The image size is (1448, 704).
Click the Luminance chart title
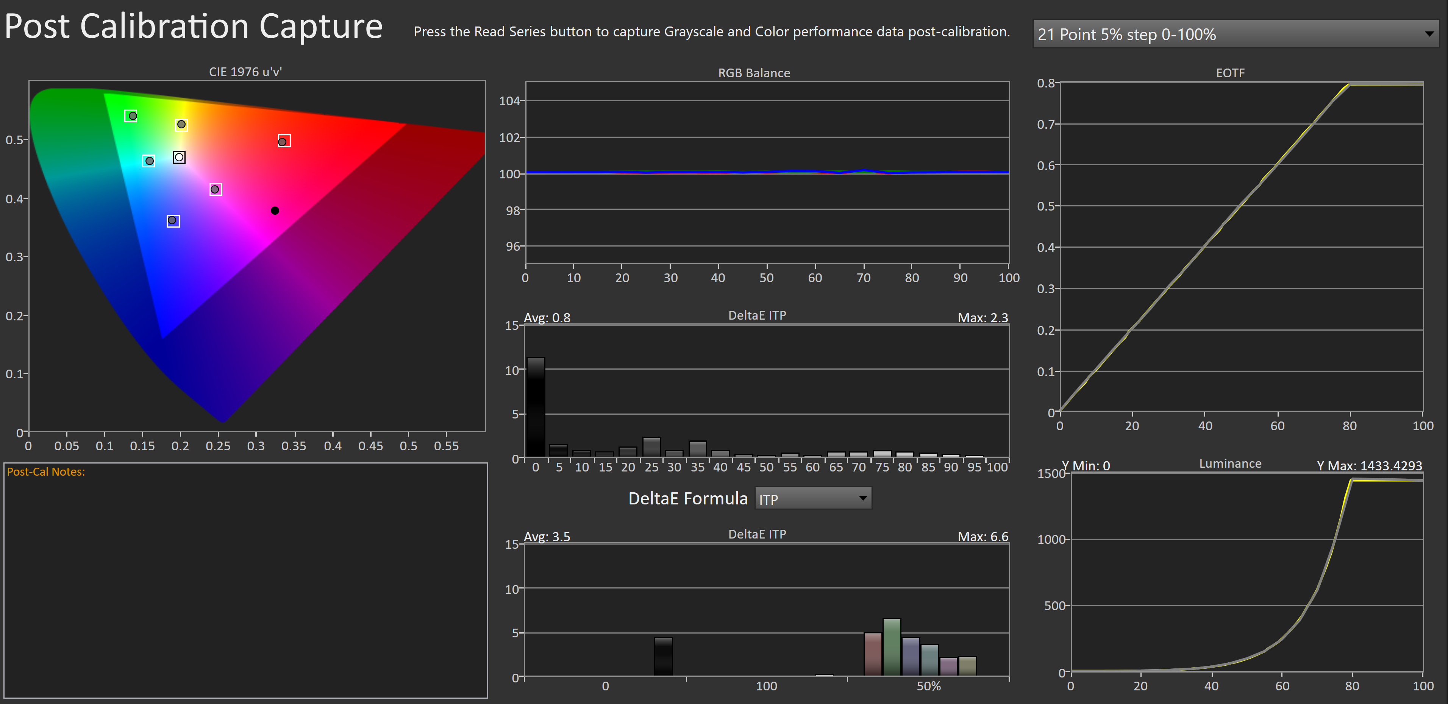tap(1230, 464)
